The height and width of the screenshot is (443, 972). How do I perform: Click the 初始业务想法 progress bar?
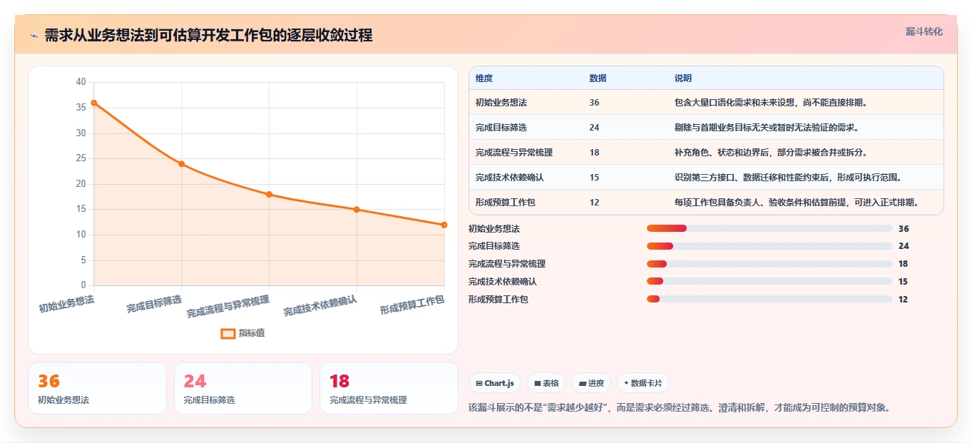click(769, 228)
